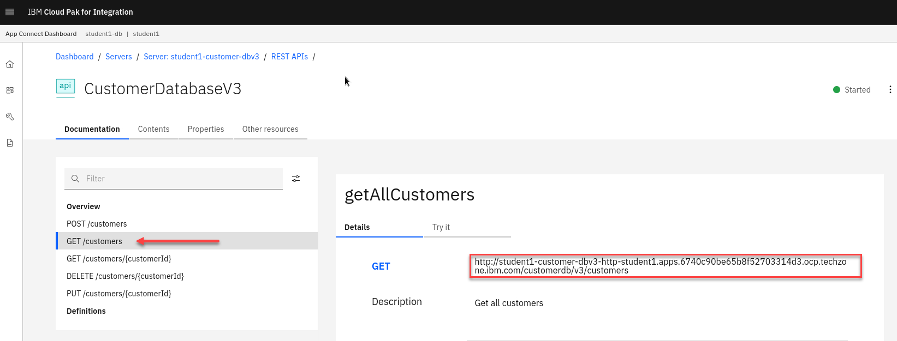Open the Properties tab
This screenshot has height=341, width=897.
pyautogui.click(x=206, y=129)
